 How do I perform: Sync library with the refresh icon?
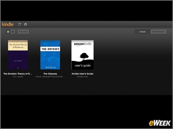pyautogui.click(x=20, y=24)
